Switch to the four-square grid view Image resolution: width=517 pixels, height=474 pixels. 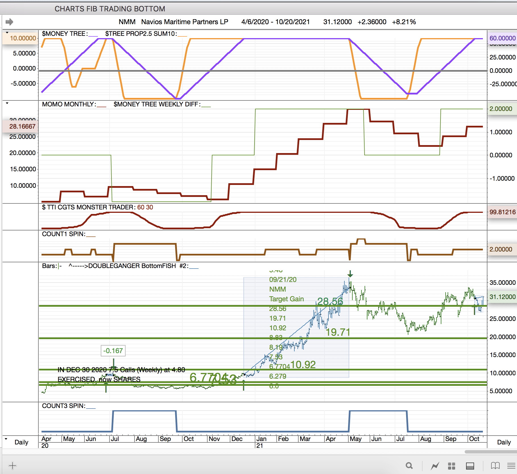click(451, 466)
